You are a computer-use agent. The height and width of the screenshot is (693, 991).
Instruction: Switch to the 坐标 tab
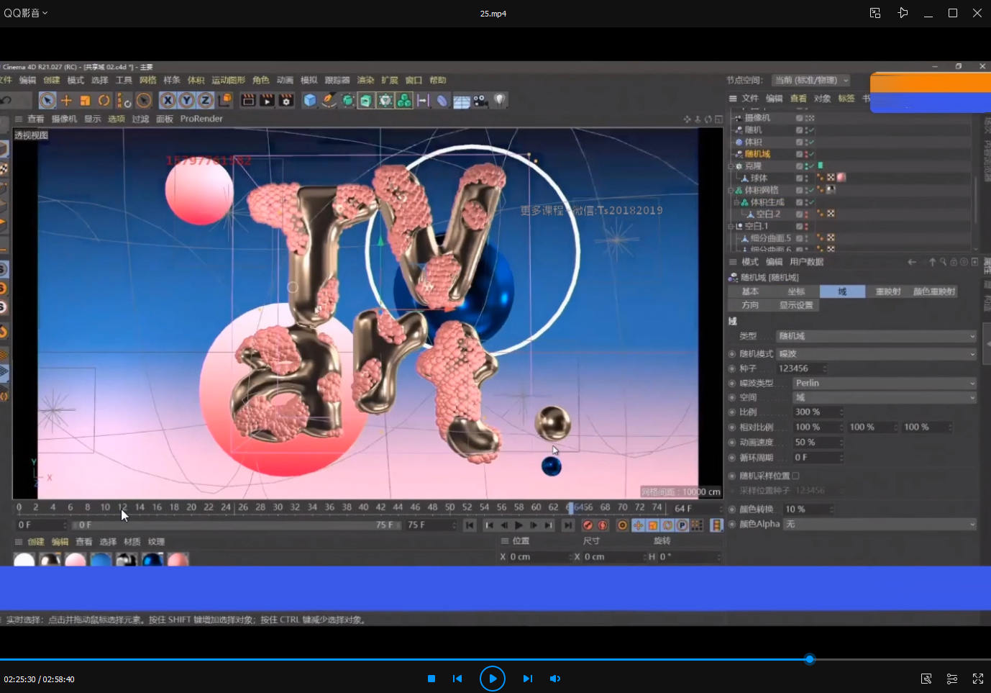pyautogui.click(x=796, y=291)
